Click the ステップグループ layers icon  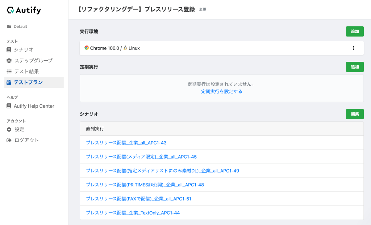pos(9,60)
